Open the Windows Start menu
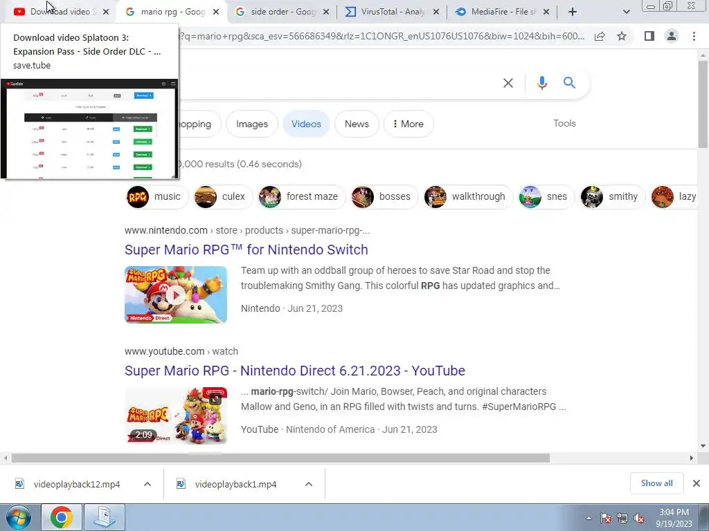 pos(19,517)
